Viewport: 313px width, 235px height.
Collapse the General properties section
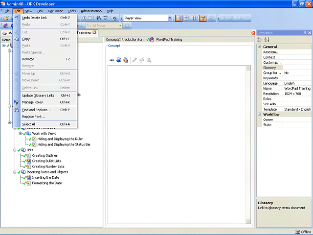click(x=259, y=47)
